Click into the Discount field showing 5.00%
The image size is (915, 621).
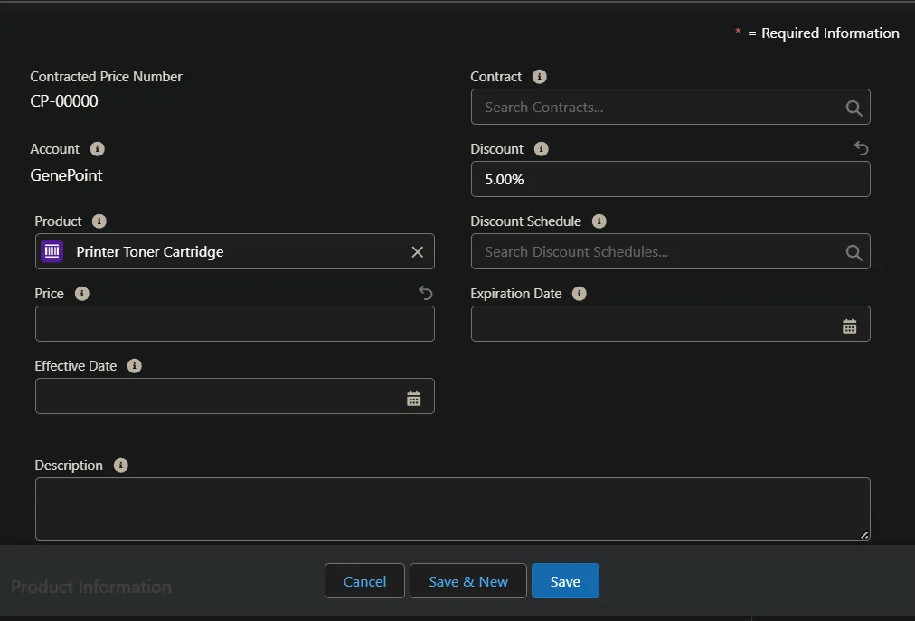pyautogui.click(x=671, y=179)
